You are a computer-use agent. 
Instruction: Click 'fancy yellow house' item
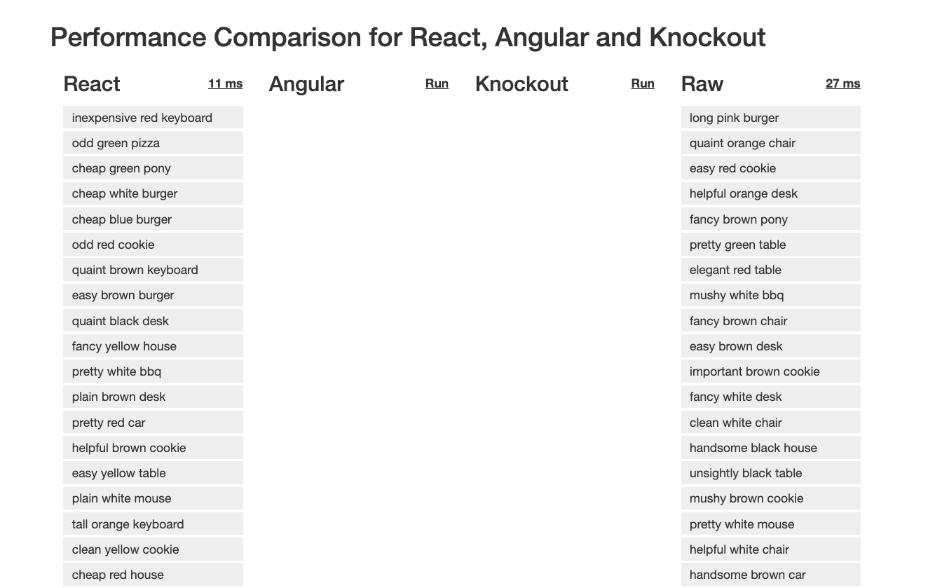(153, 346)
